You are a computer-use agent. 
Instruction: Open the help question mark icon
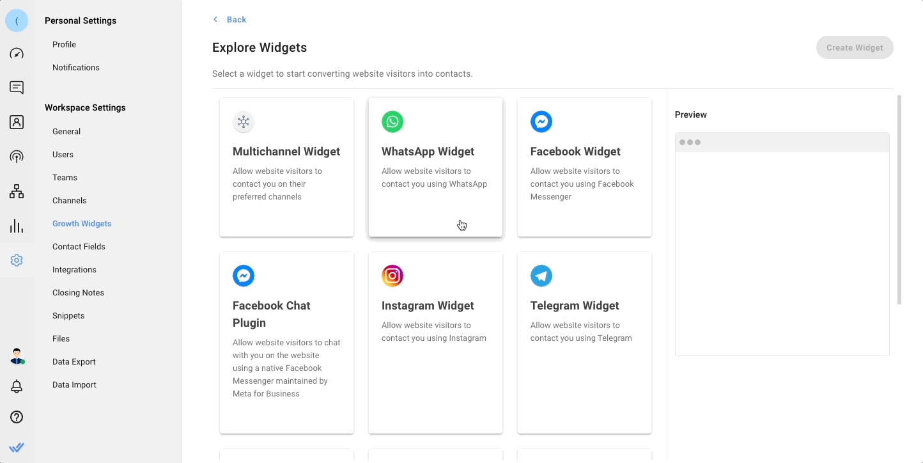17,417
